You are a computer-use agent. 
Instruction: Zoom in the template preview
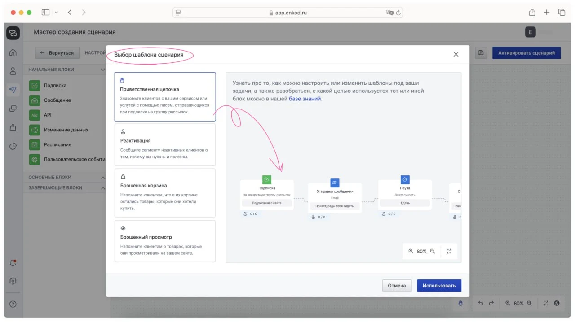click(411, 252)
